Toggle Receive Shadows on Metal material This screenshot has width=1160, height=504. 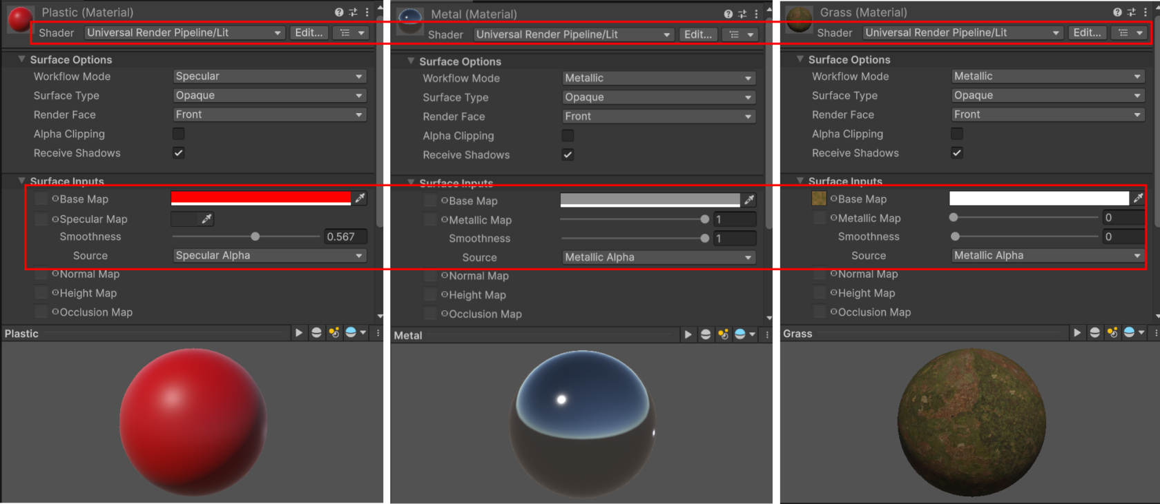pyautogui.click(x=568, y=155)
